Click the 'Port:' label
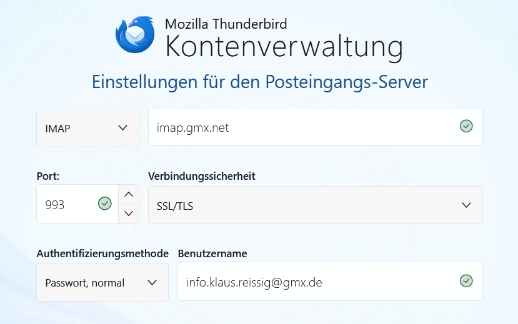518x324 pixels. (x=48, y=176)
